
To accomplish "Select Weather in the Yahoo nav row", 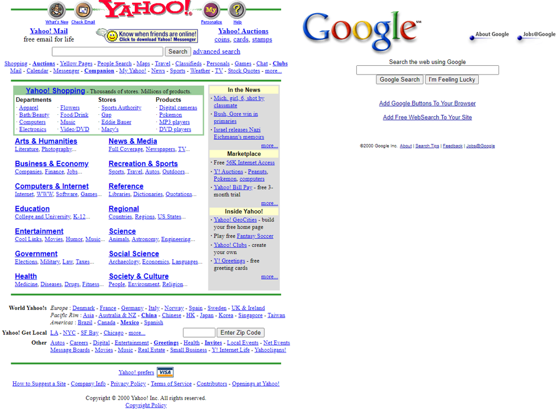I will point(200,70).
